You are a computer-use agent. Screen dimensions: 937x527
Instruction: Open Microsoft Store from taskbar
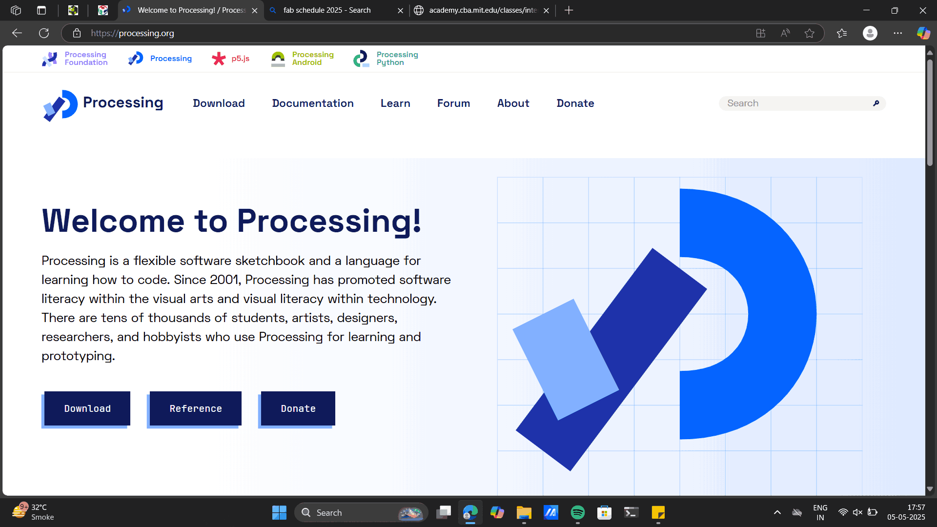tap(604, 512)
